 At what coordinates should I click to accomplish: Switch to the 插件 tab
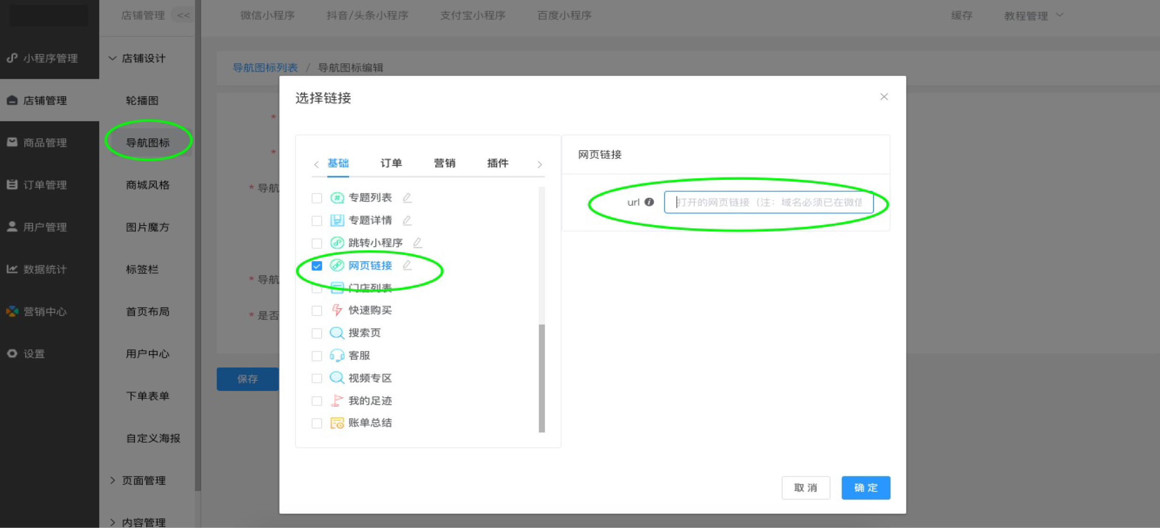pos(498,163)
